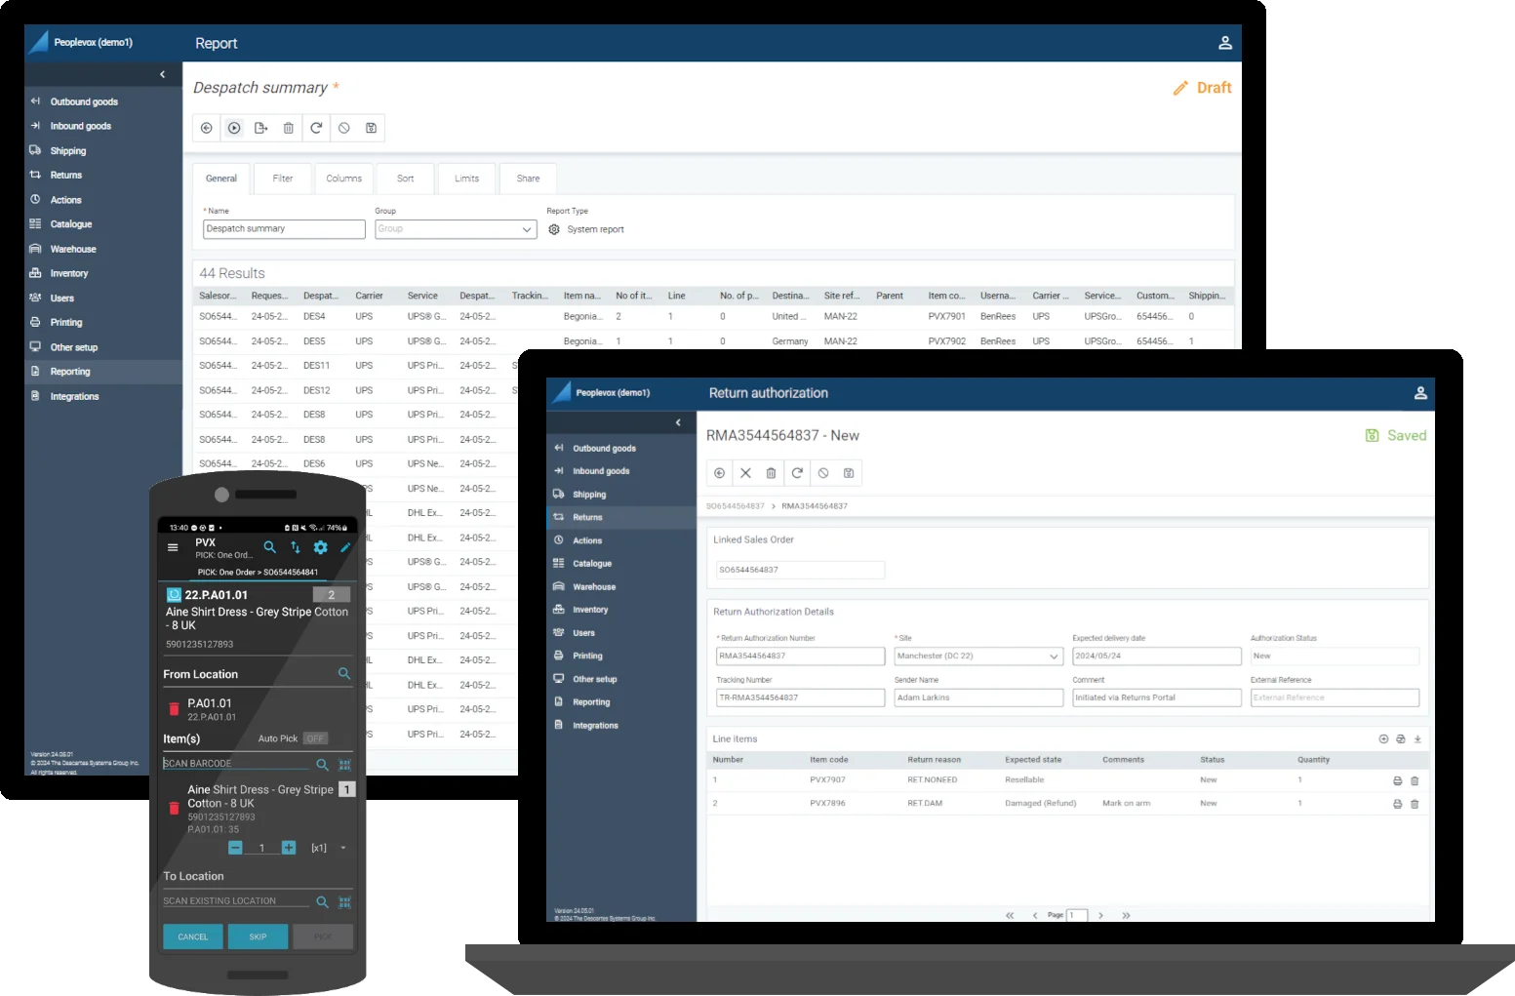Tap the CANCEL button on mobile
This screenshot has height=996, width=1515.
(193, 936)
